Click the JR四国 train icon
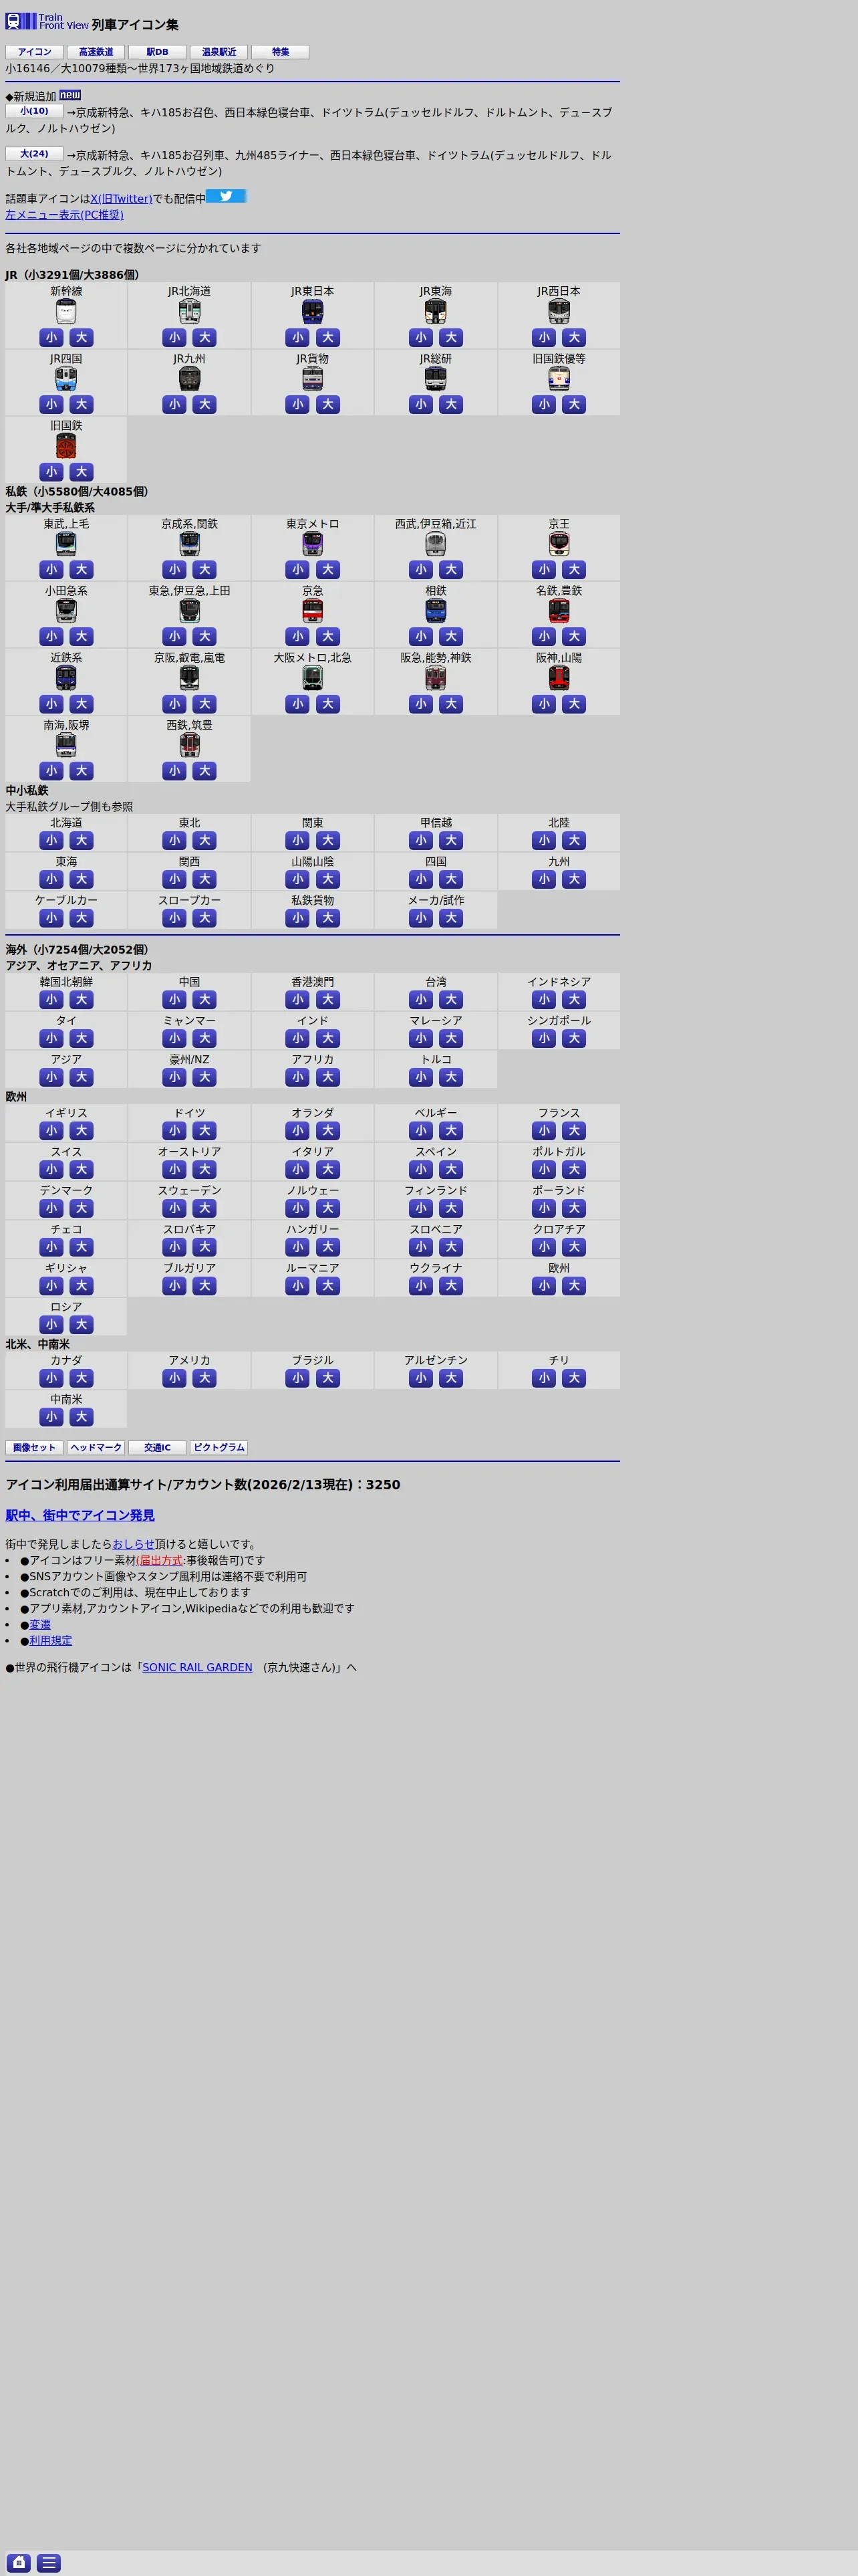Viewport: 858px width, 2576px height. point(66,379)
